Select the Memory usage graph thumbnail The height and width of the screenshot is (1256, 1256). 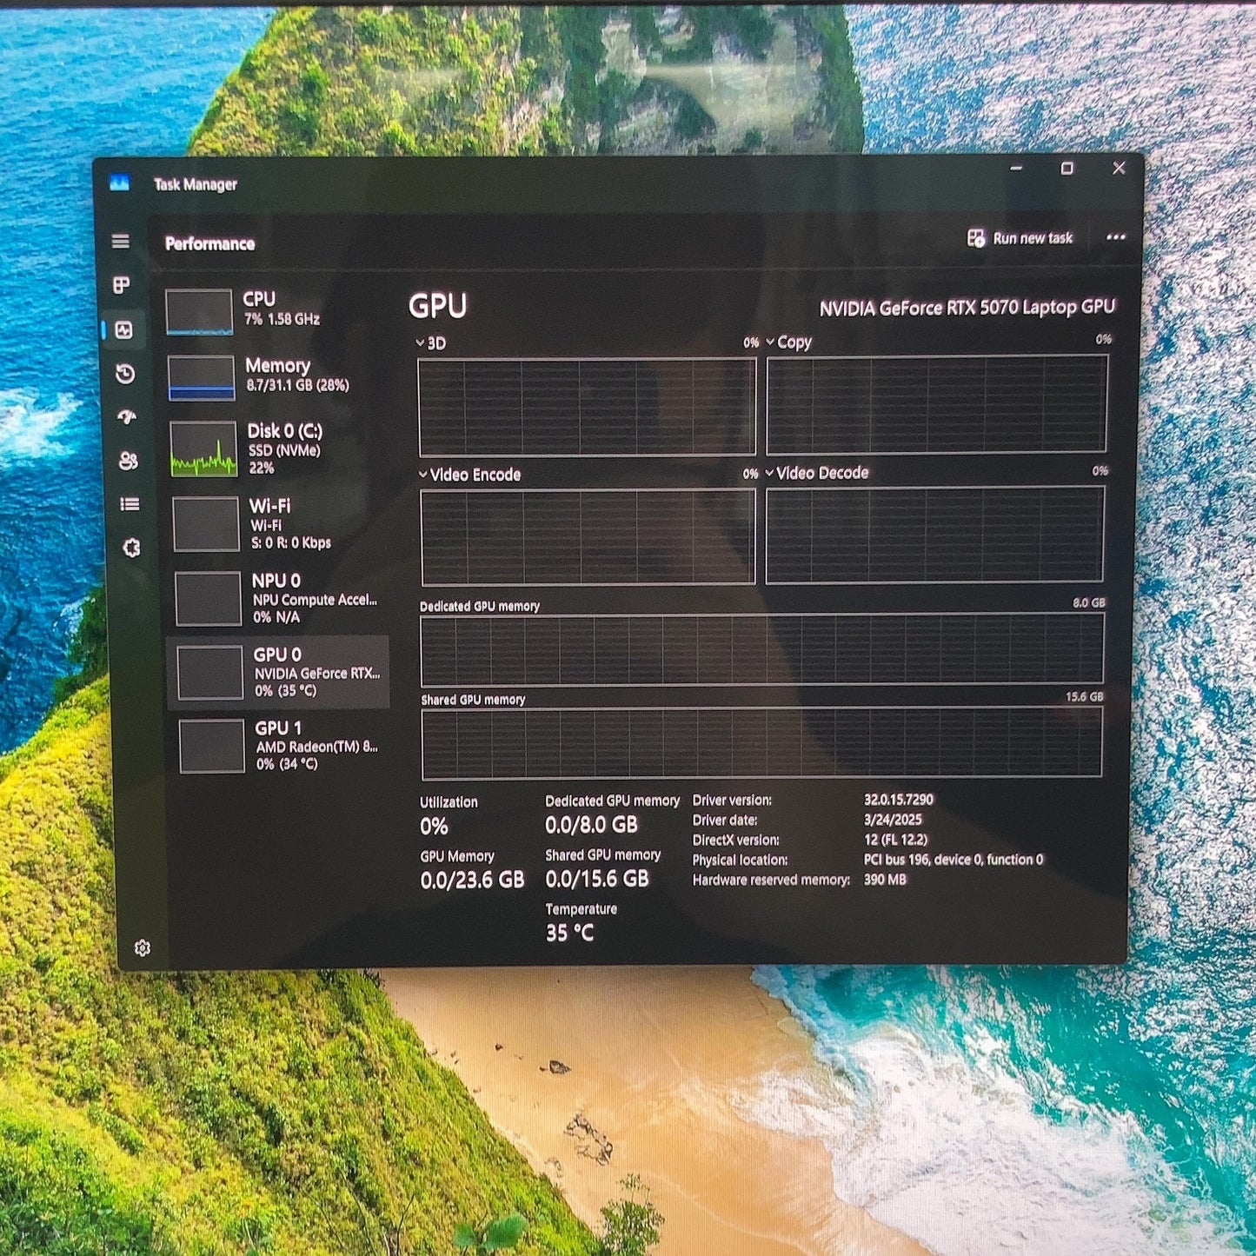click(202, 378)
